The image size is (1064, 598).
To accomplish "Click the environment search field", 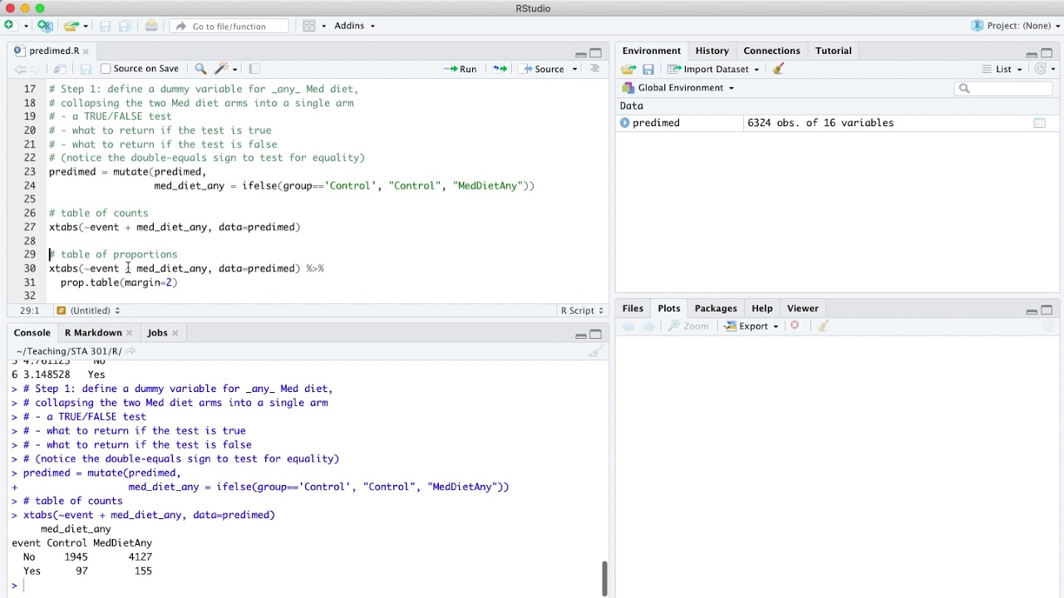I will [x=1003, y=88].
